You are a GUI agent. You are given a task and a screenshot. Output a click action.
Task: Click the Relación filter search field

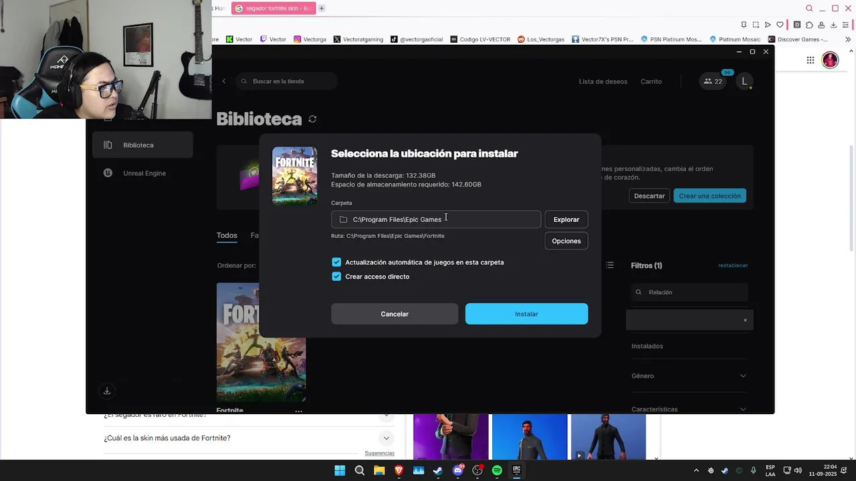coord(689,292)
